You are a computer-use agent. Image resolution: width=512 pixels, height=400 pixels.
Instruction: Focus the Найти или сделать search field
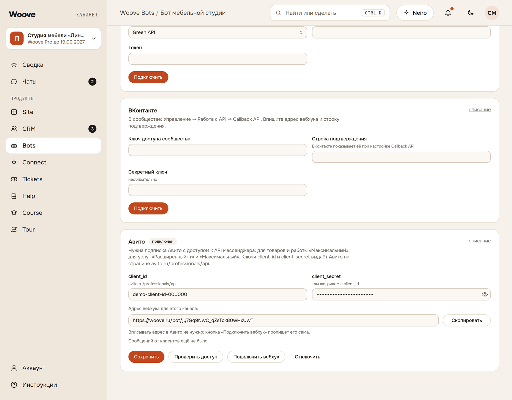[330, 13]
